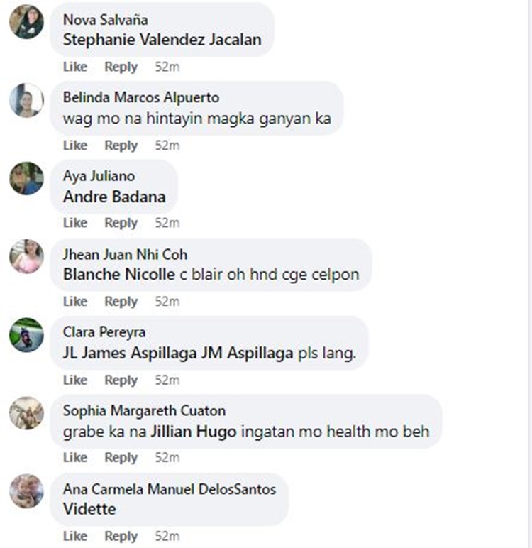
Task: Like Nova Salvaña's comment
Action: point(75,67)
